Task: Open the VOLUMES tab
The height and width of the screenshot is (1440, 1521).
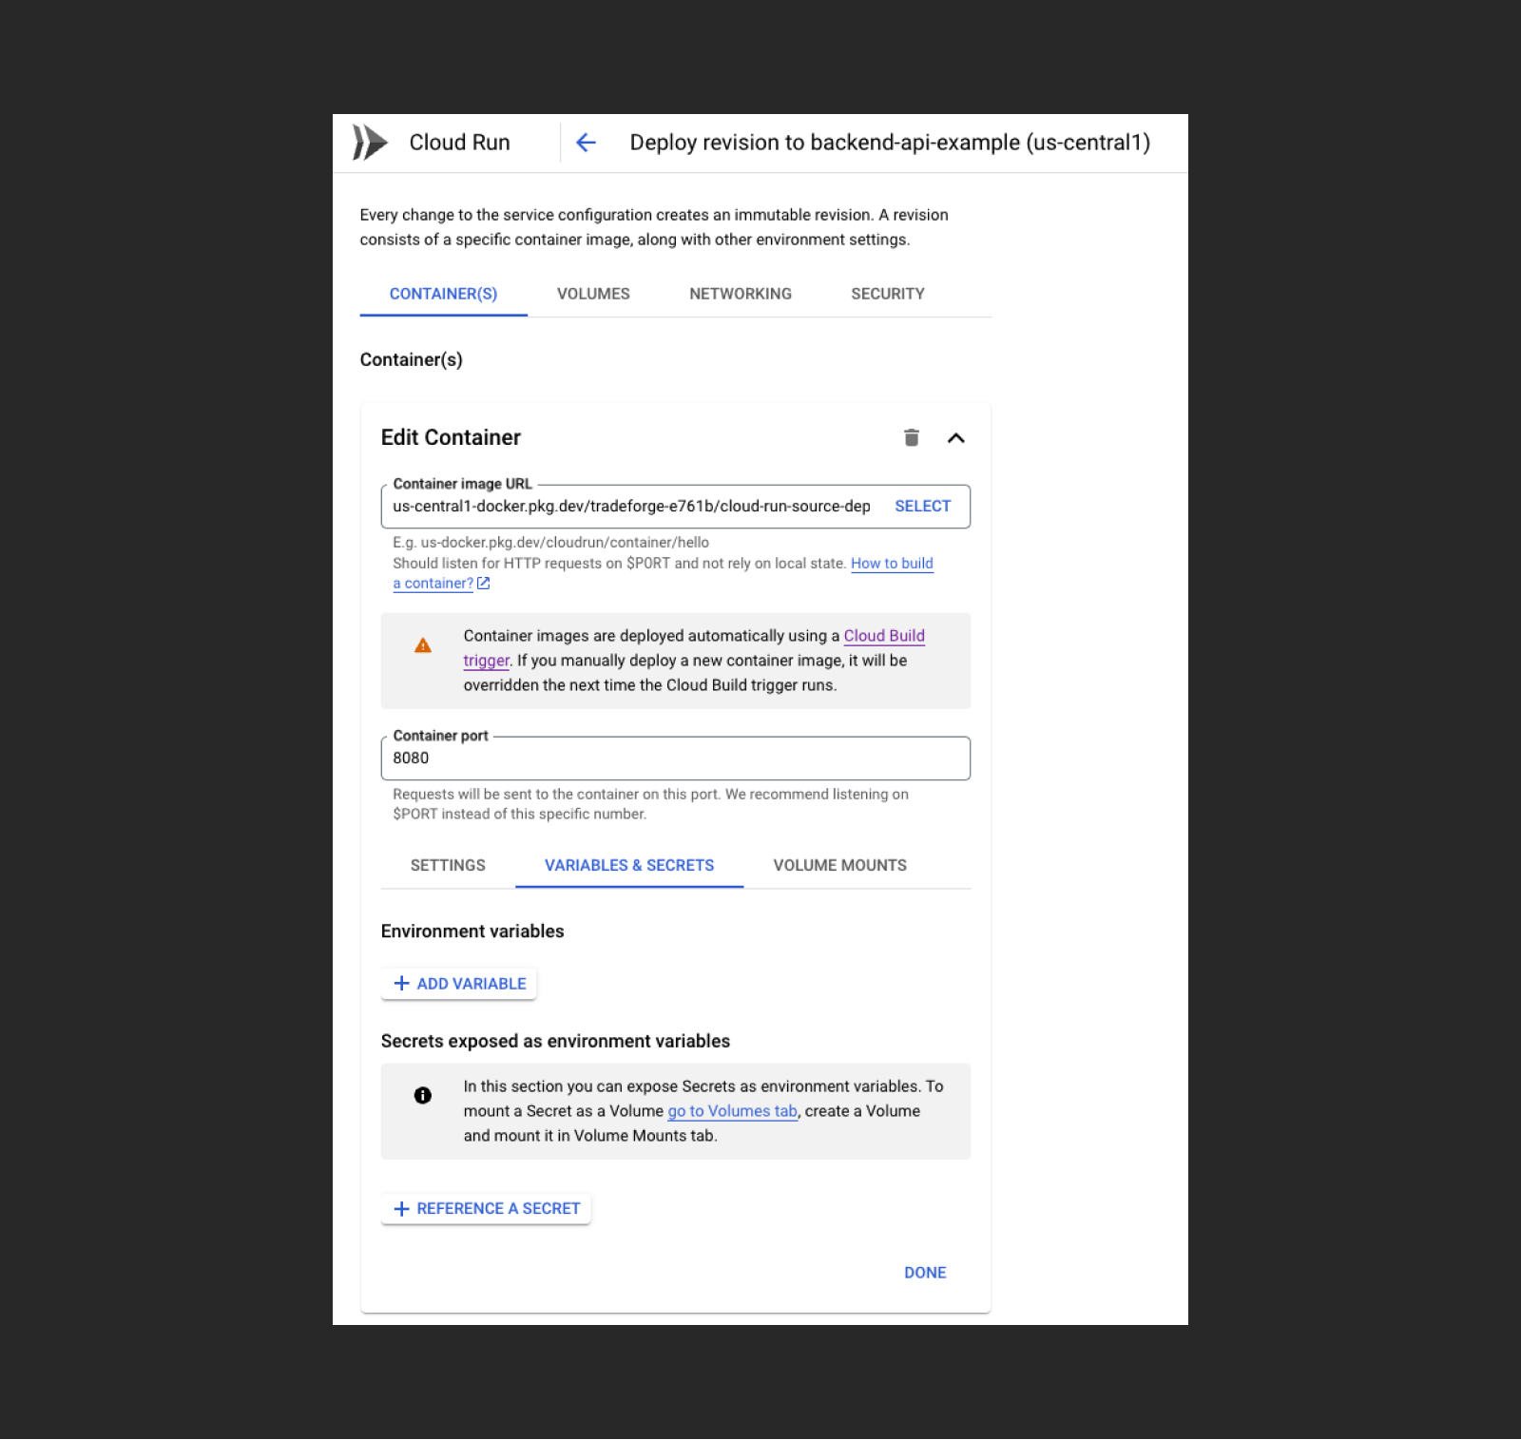Action: pyautogui.click(x=593, y=294)
